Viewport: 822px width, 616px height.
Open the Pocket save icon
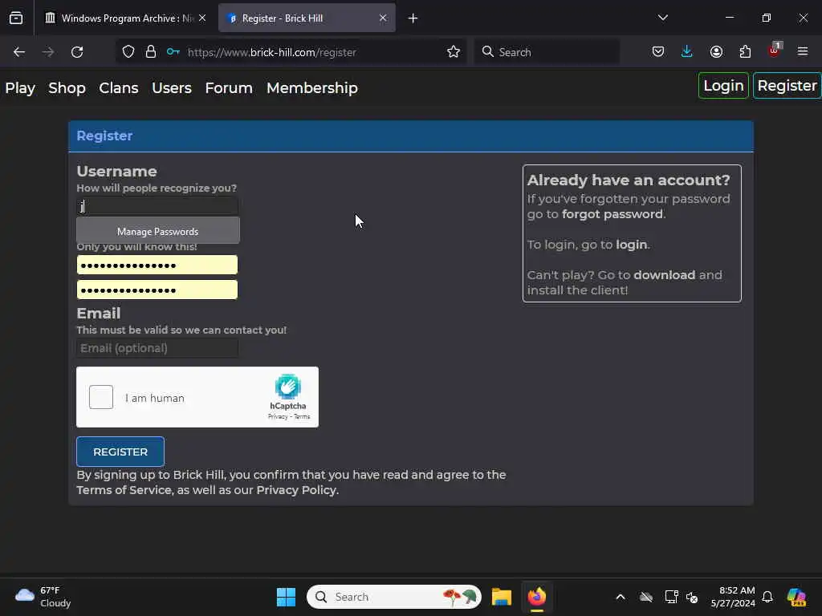(x=658, y=52)
